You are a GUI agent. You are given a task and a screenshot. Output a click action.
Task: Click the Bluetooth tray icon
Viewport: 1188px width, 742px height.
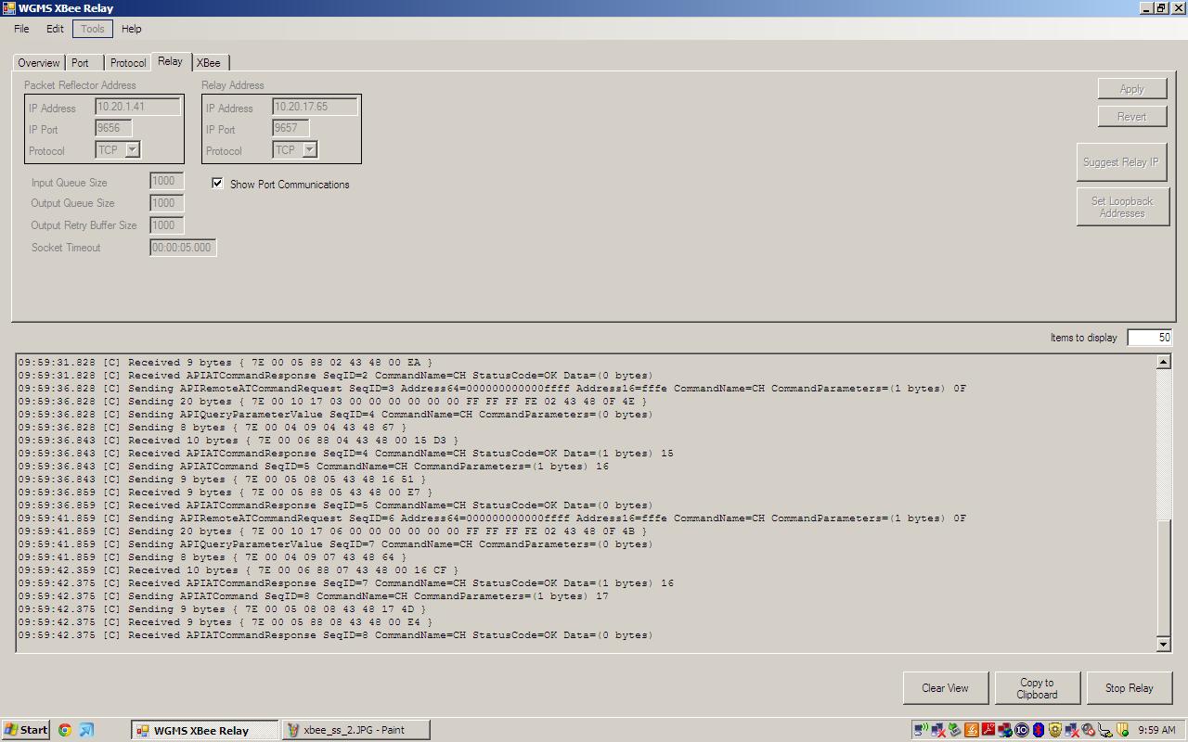pos(1039,730)
